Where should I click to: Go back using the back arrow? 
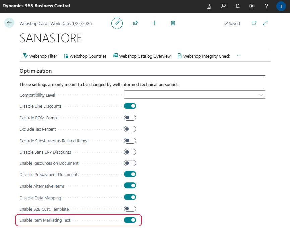[x=9, y=23]
